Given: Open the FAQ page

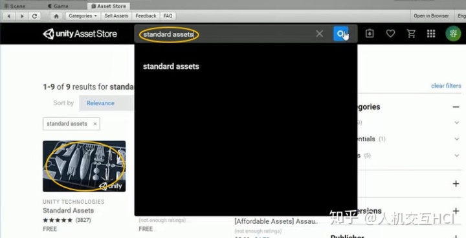Looking at the screenshot, I should pos(168,16).
